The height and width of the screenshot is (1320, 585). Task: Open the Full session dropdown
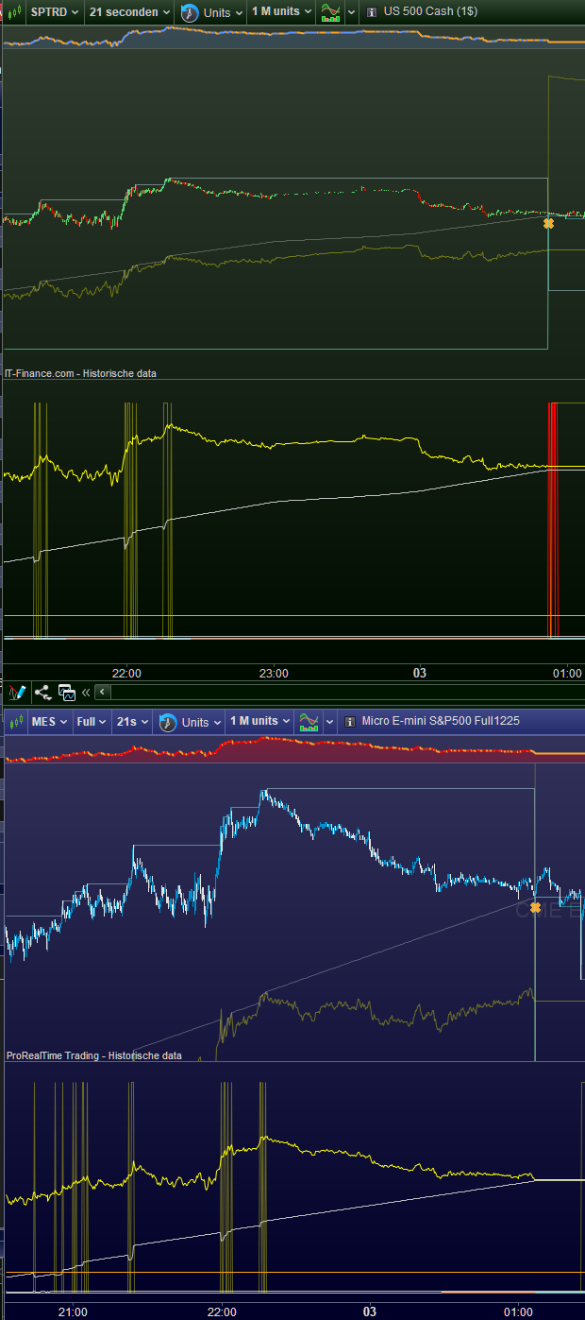click(91, 722)
